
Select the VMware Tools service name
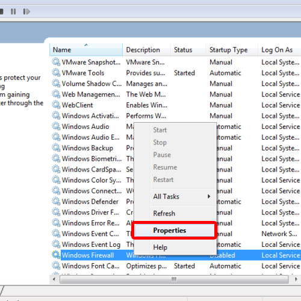click(83, 73)
